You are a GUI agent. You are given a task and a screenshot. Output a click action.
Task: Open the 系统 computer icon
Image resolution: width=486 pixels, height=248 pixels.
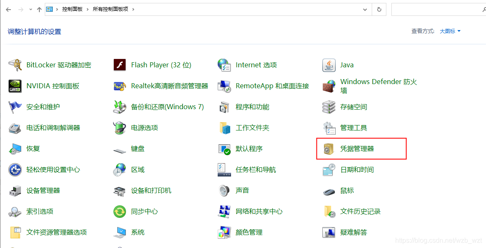click(x=120, y=233)
